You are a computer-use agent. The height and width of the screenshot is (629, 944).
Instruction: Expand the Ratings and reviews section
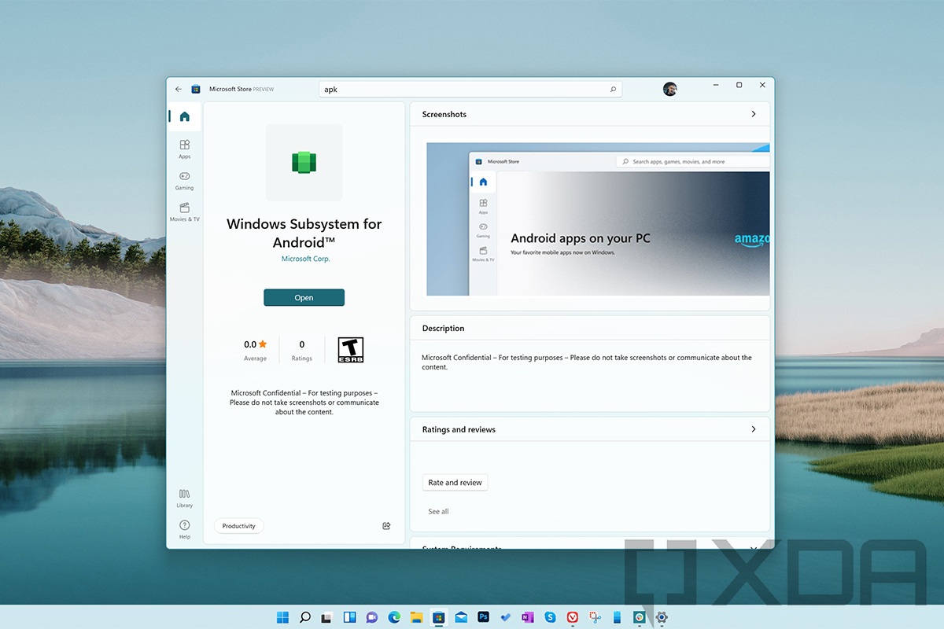753,429
